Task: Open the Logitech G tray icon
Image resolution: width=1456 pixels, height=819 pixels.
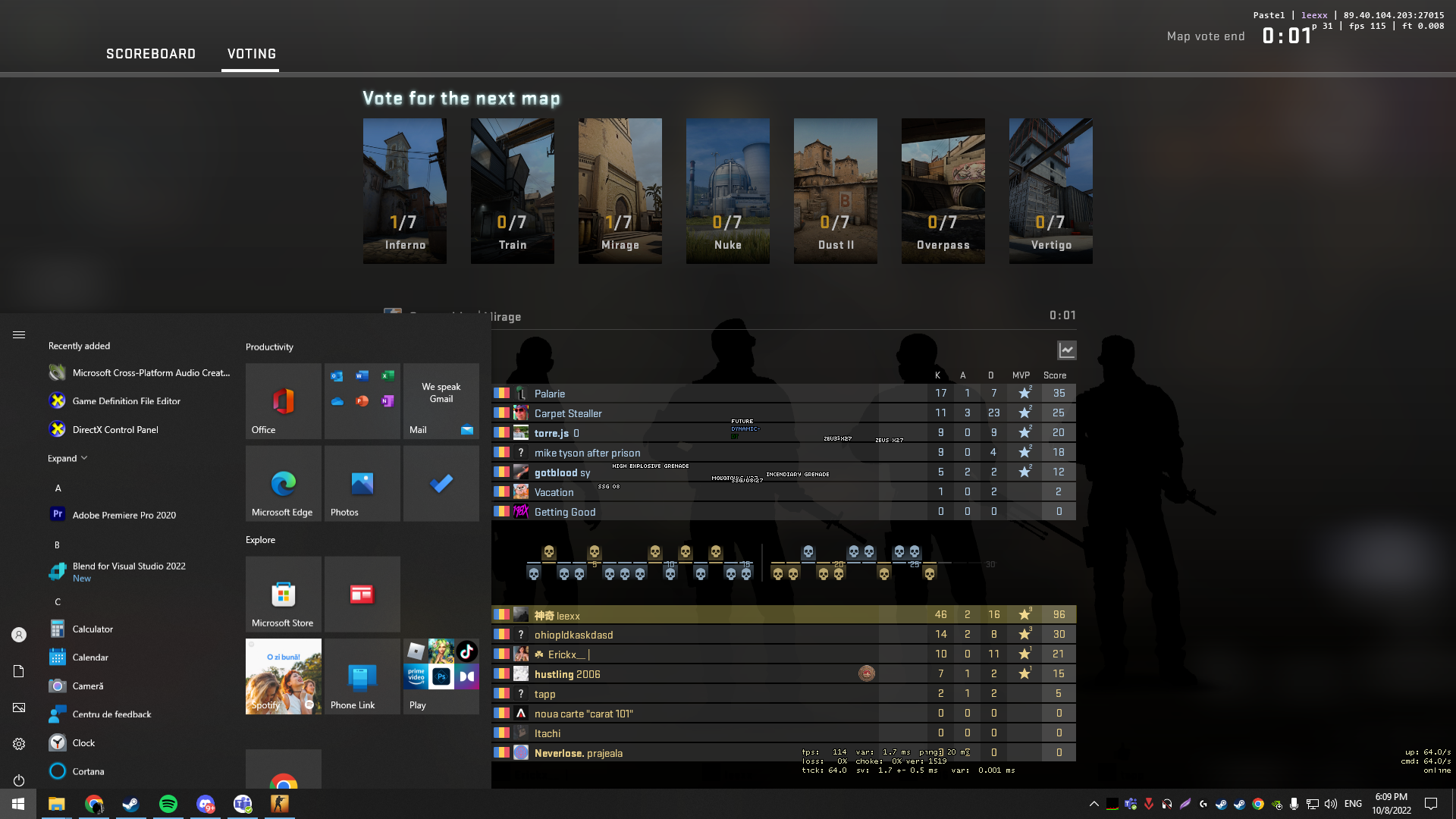Action: [x=1203, y=804]
